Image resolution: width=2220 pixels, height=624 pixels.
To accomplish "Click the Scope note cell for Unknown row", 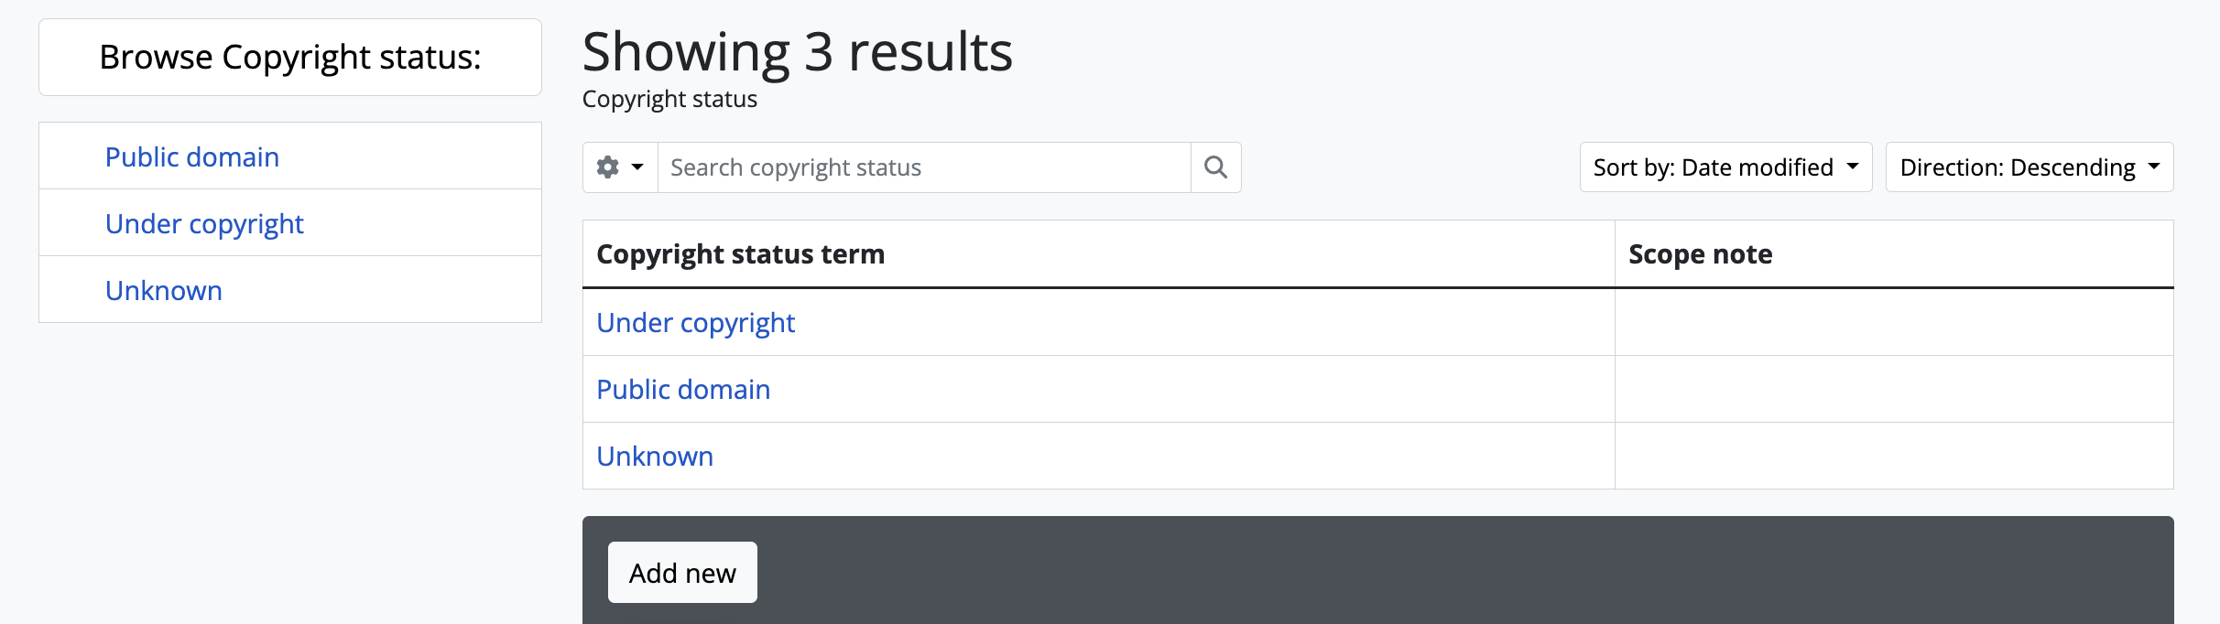I will coord(1893,457).
